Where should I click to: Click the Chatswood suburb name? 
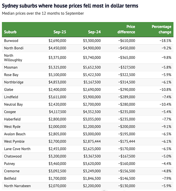(x=13, y=156)
